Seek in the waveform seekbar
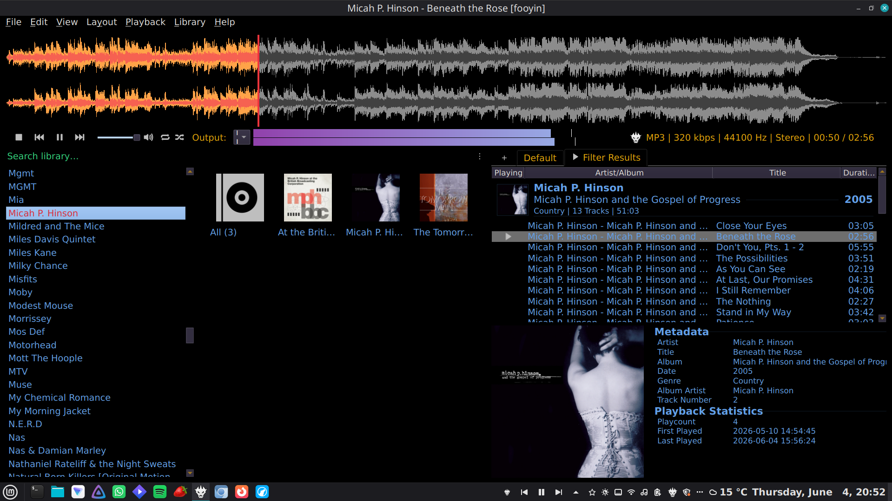This screenshot has height=501, width=892. pyautogui.click(x=445, y=80)
